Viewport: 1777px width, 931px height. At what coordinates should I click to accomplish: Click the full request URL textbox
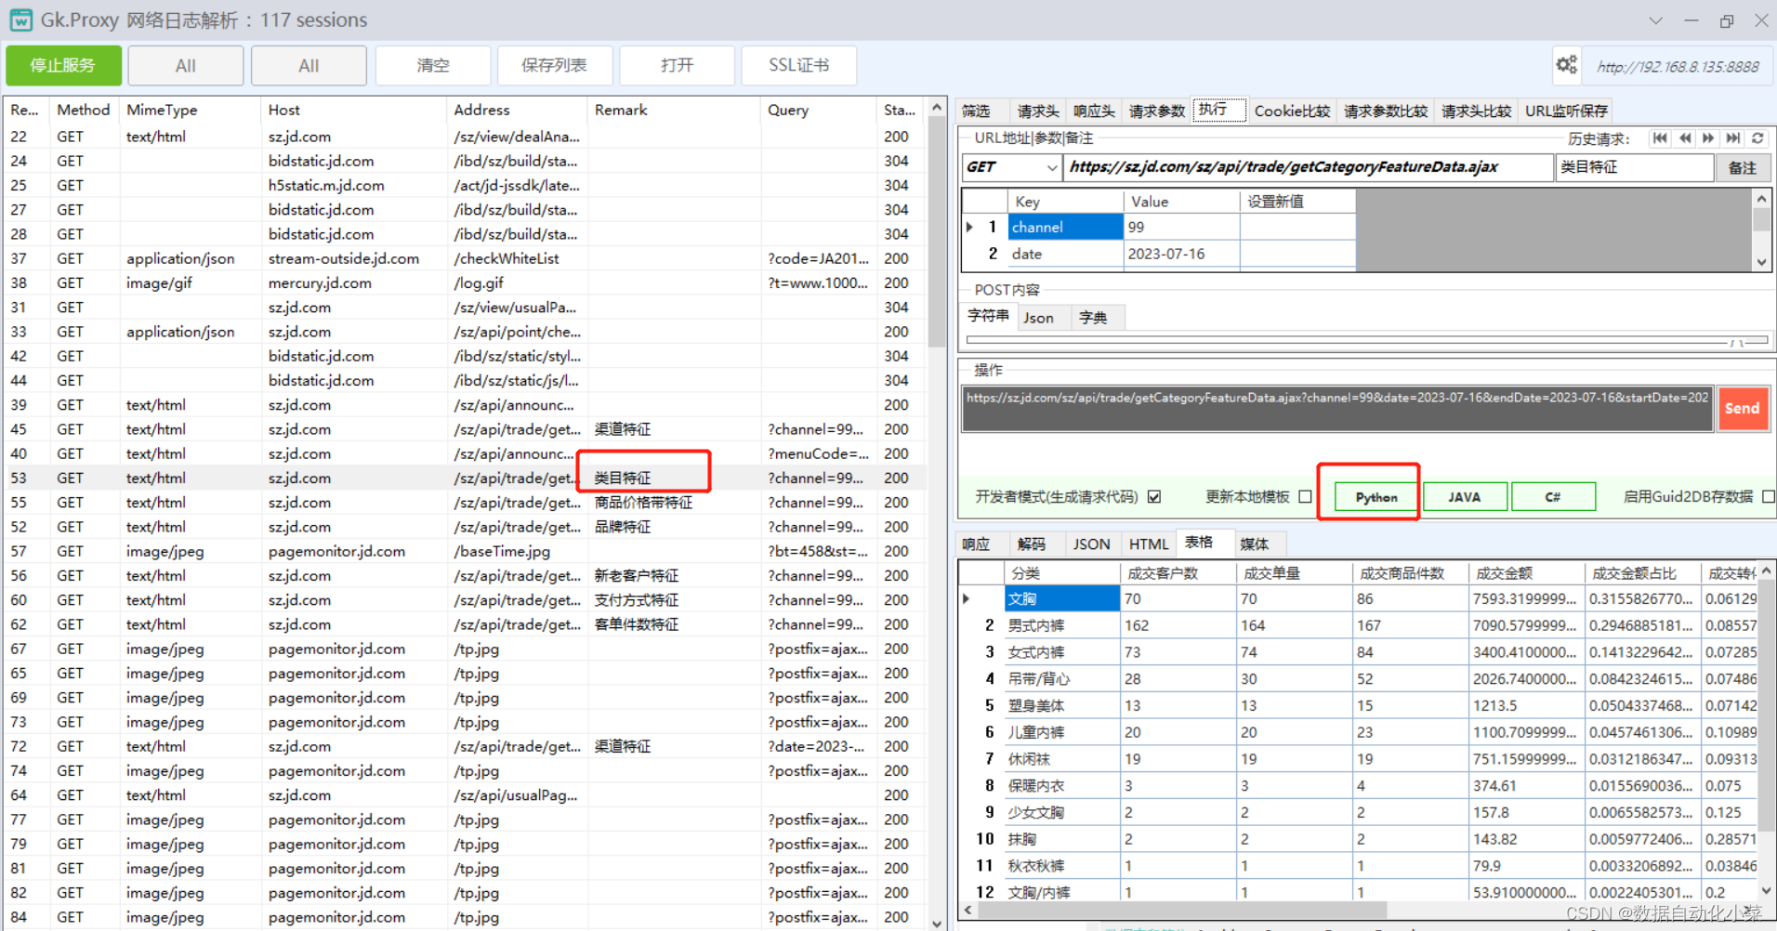pos(1337,409)
